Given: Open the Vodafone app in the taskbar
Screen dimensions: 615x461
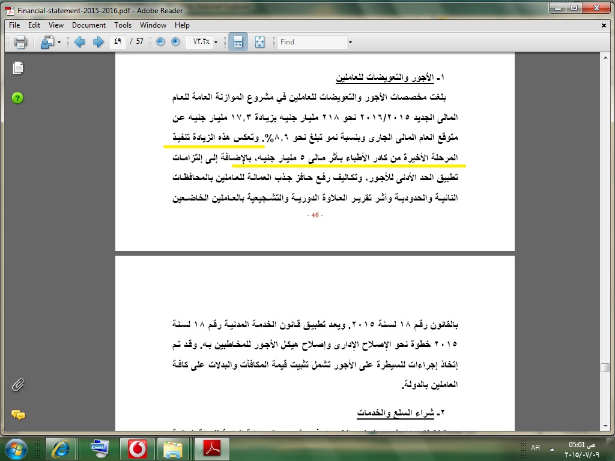Looking at the screenshot, I should [138, 449].
